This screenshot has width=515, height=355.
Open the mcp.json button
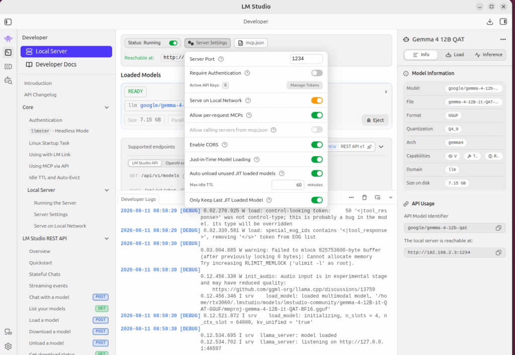(x=251, y=43)
